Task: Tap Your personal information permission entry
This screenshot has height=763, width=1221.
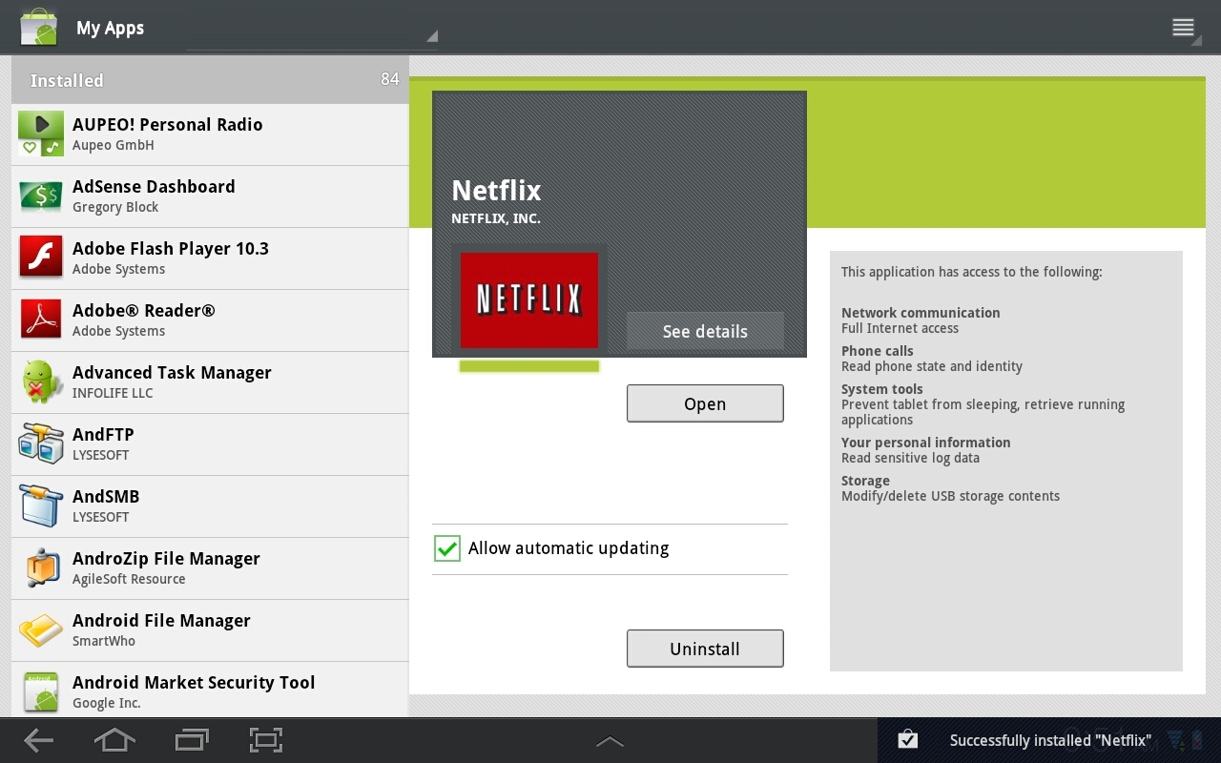Action: 925,450
